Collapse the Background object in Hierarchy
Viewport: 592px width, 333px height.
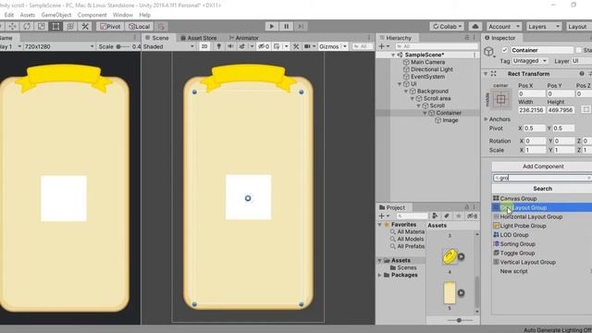click(x=406, y=91)
